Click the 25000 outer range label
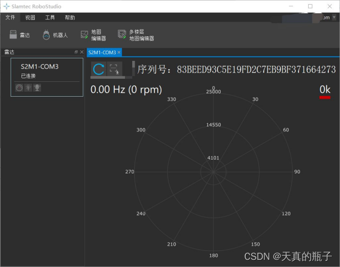340x267 pixels. (x=214, y=92)
